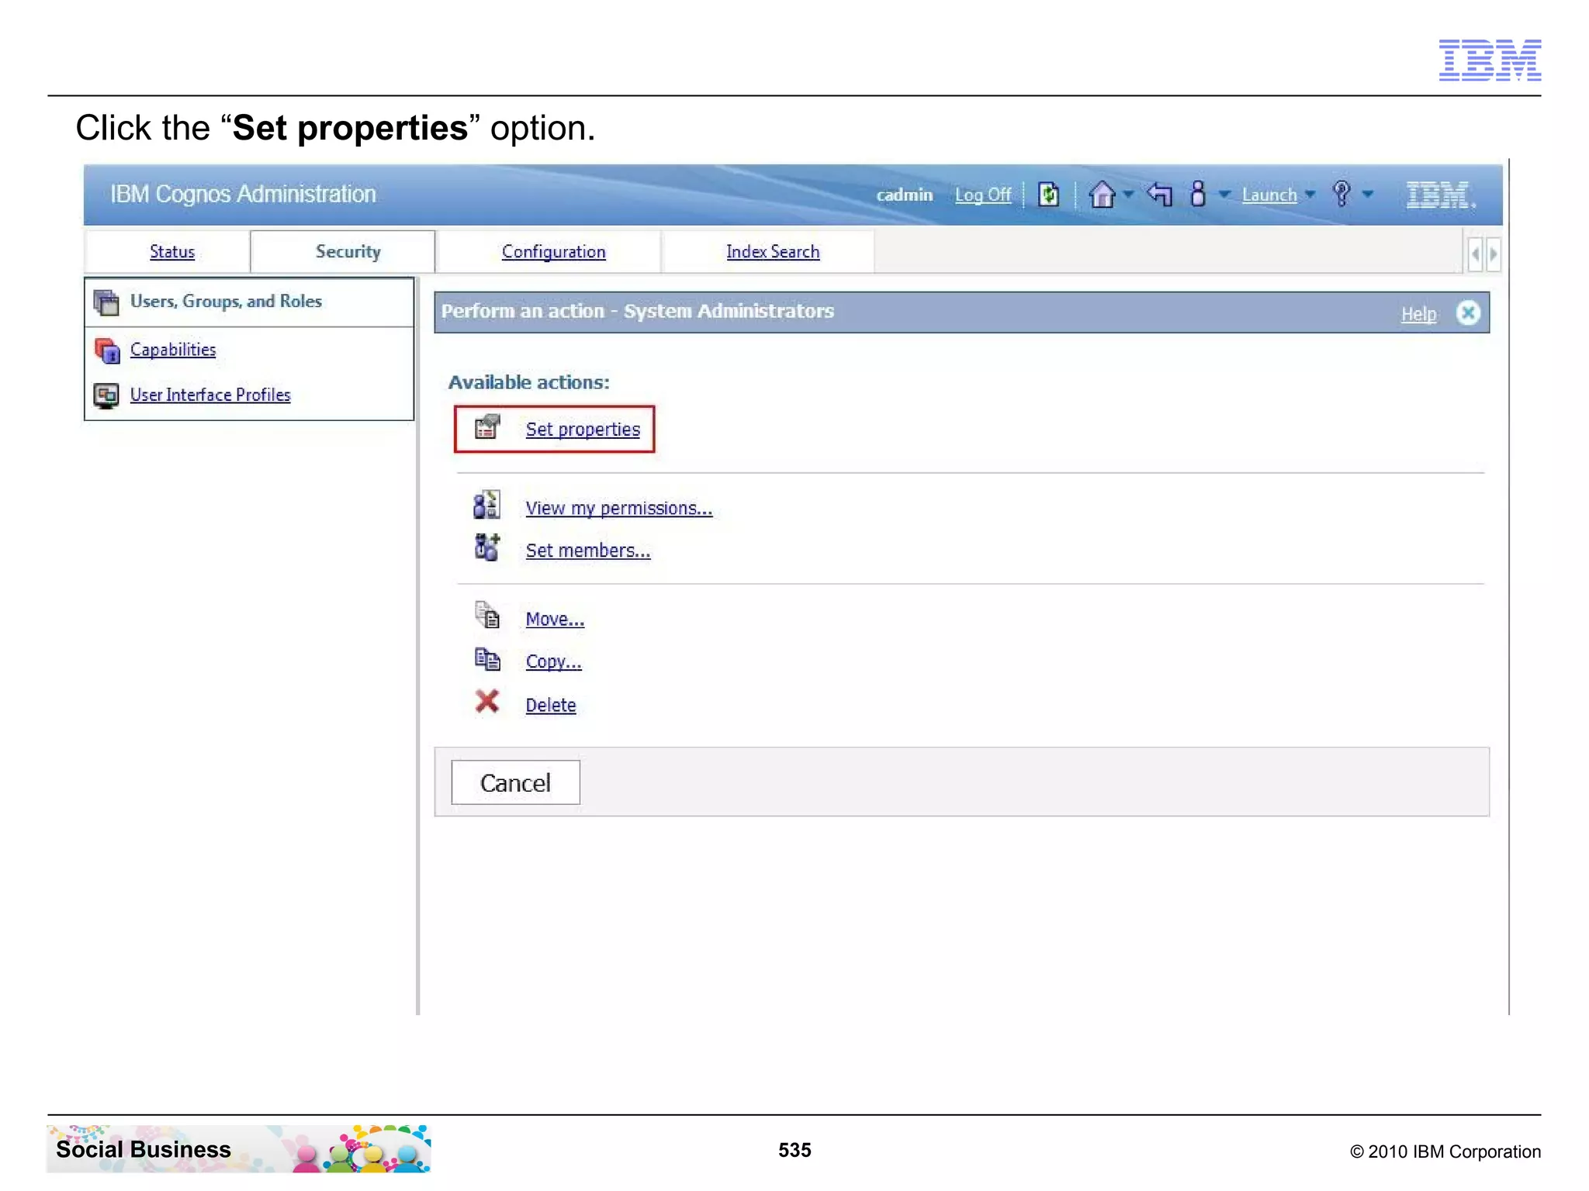This screenshot has width=1589, height=1191.
Task: Click the Set properties icon
Action: coord(487,426)
